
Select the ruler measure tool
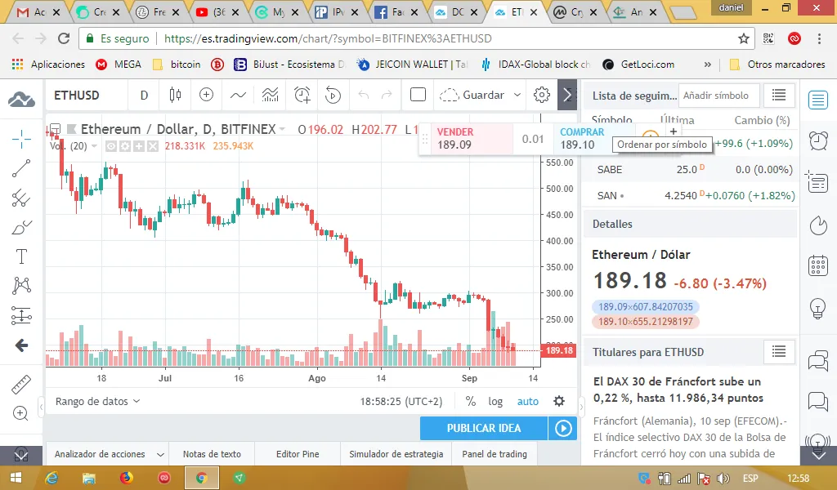[x=21, y=385]
